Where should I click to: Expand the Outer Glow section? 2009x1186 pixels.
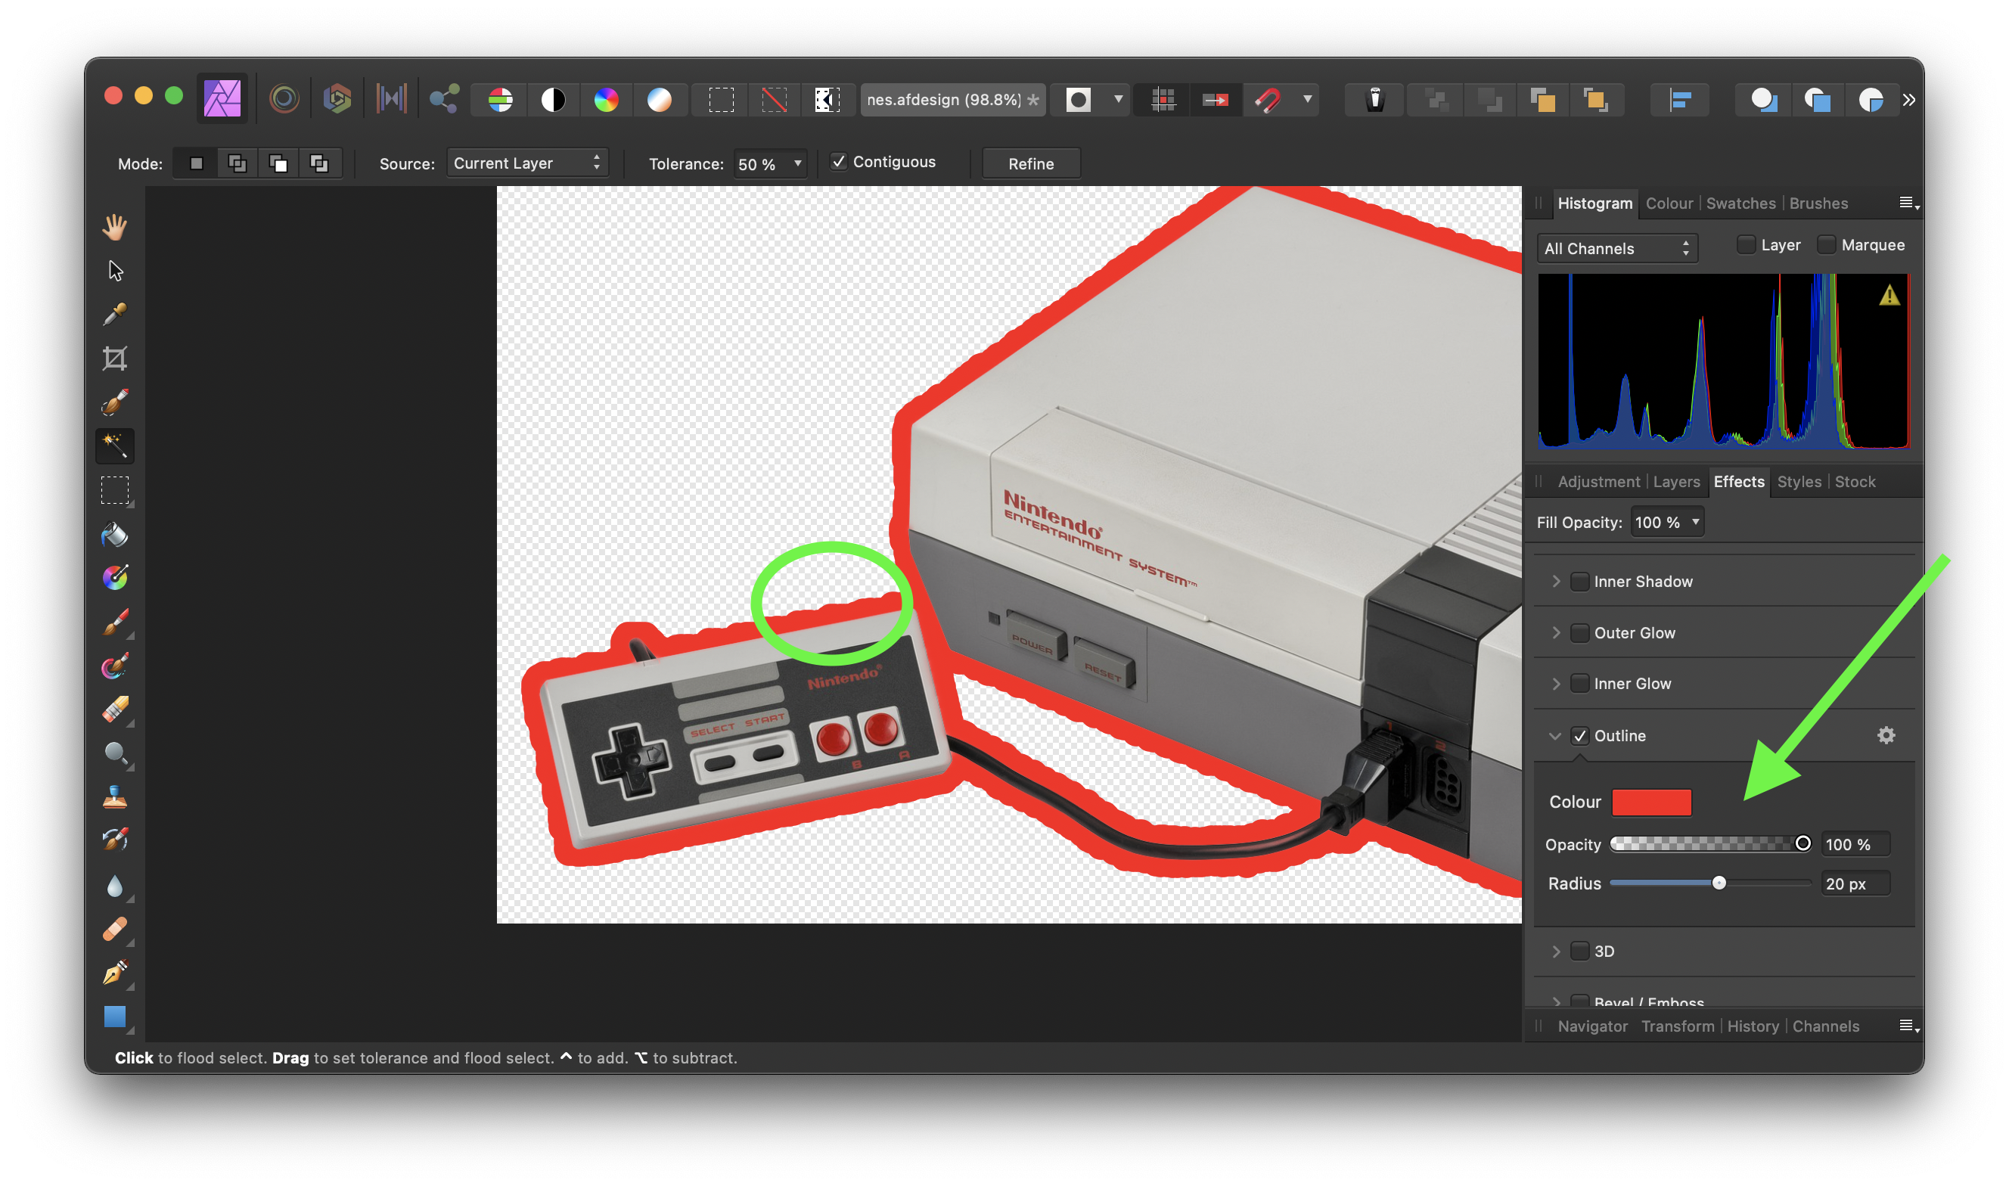[x=1556, y=632]
